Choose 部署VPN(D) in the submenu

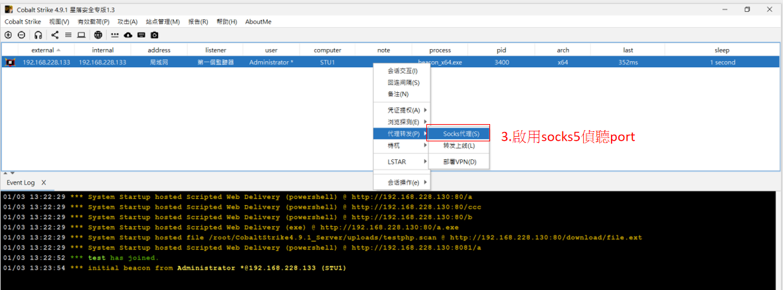tap(459, 162)
